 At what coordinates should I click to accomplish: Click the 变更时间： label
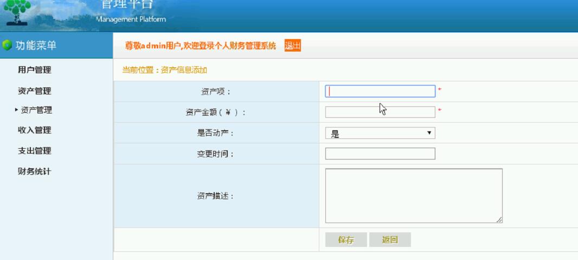[216, 154]
